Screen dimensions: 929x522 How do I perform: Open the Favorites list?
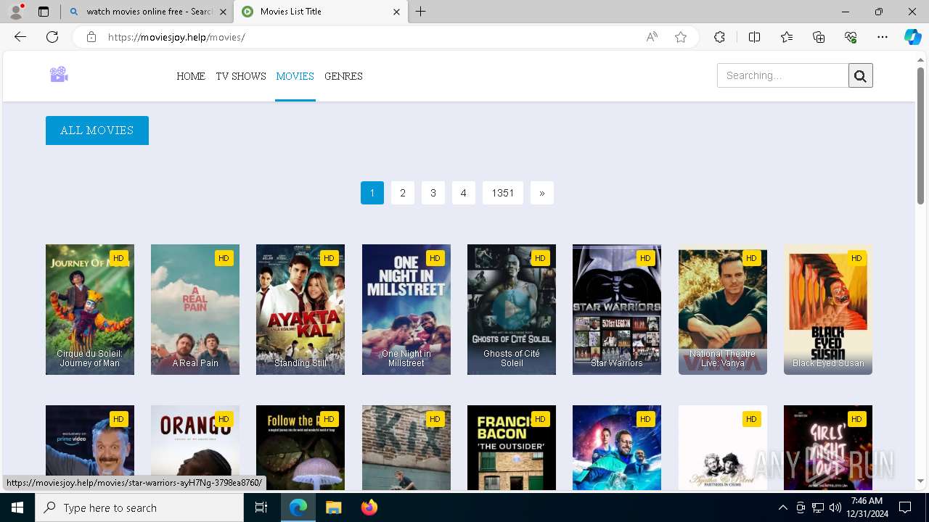pyautogui.click(x=787, y=37)
